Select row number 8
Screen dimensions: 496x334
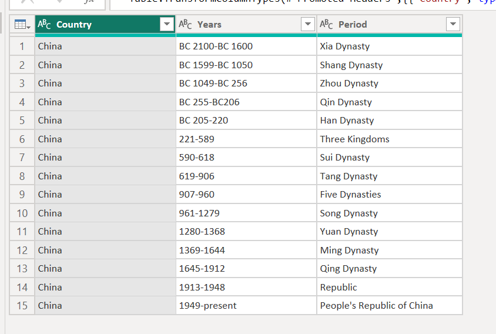(x=22, y=176)
